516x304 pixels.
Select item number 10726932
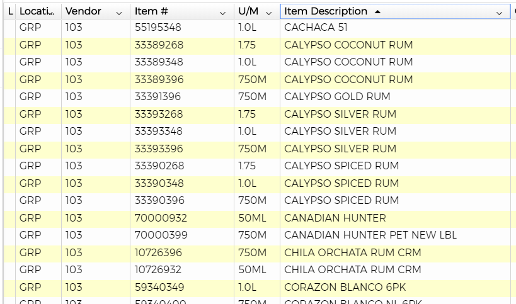(158, 269)
